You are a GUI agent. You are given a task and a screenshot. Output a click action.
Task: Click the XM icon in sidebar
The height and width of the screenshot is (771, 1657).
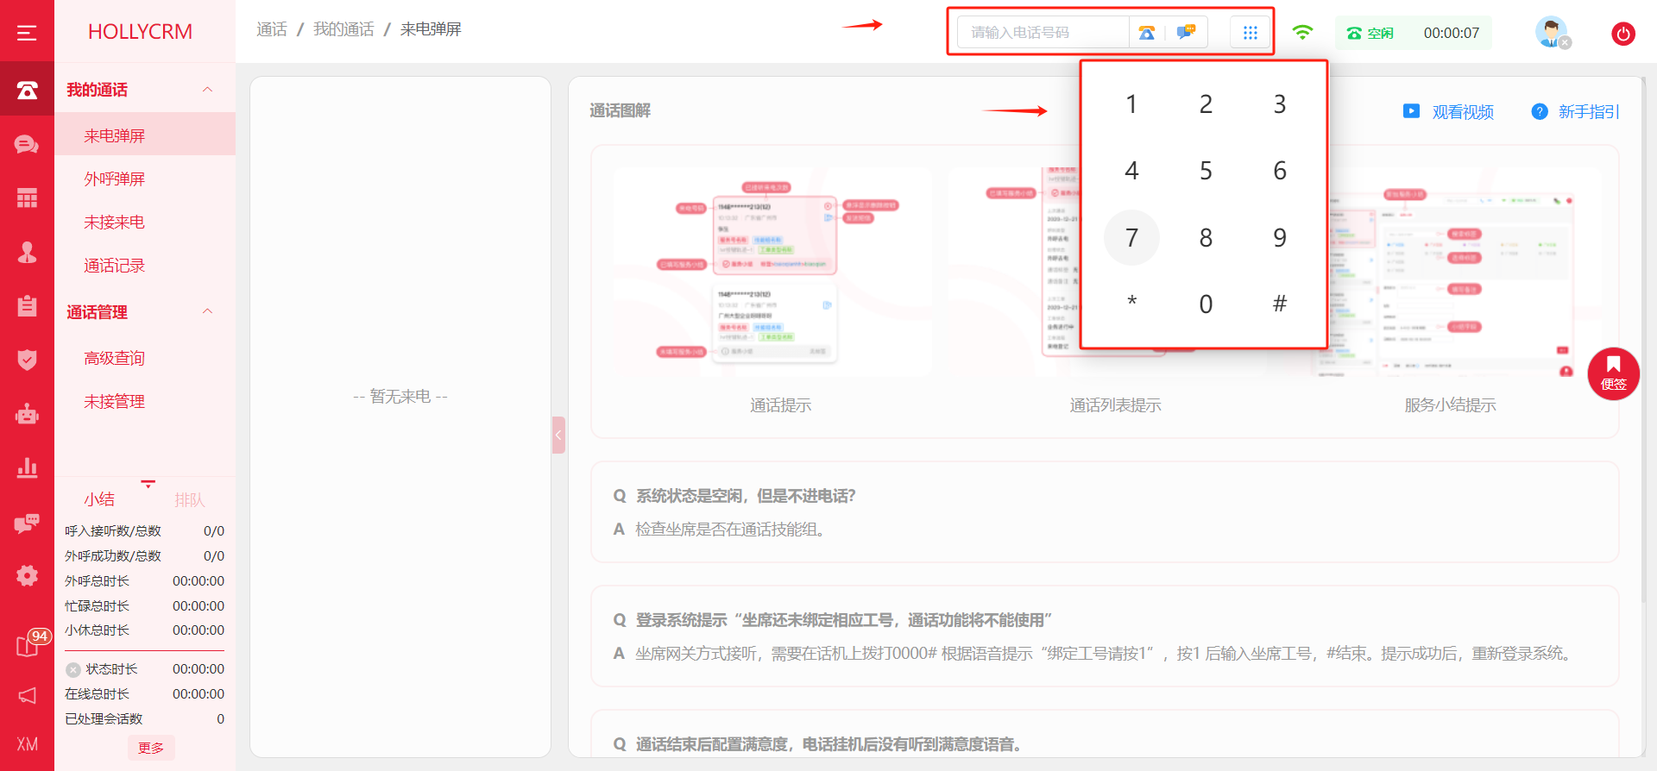(27, 744)
